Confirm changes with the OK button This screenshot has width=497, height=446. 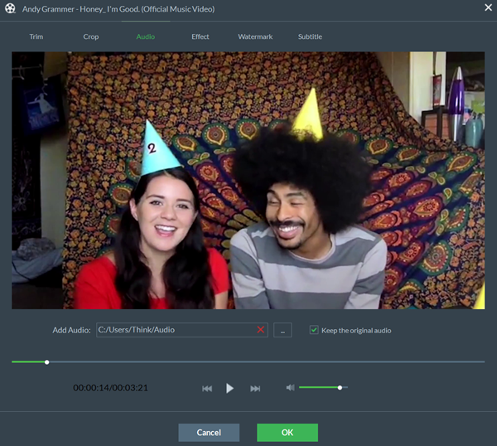tap(287, 433)
